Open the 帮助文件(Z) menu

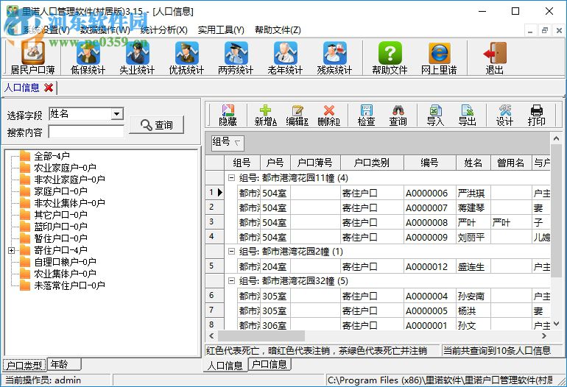point(278,30)
